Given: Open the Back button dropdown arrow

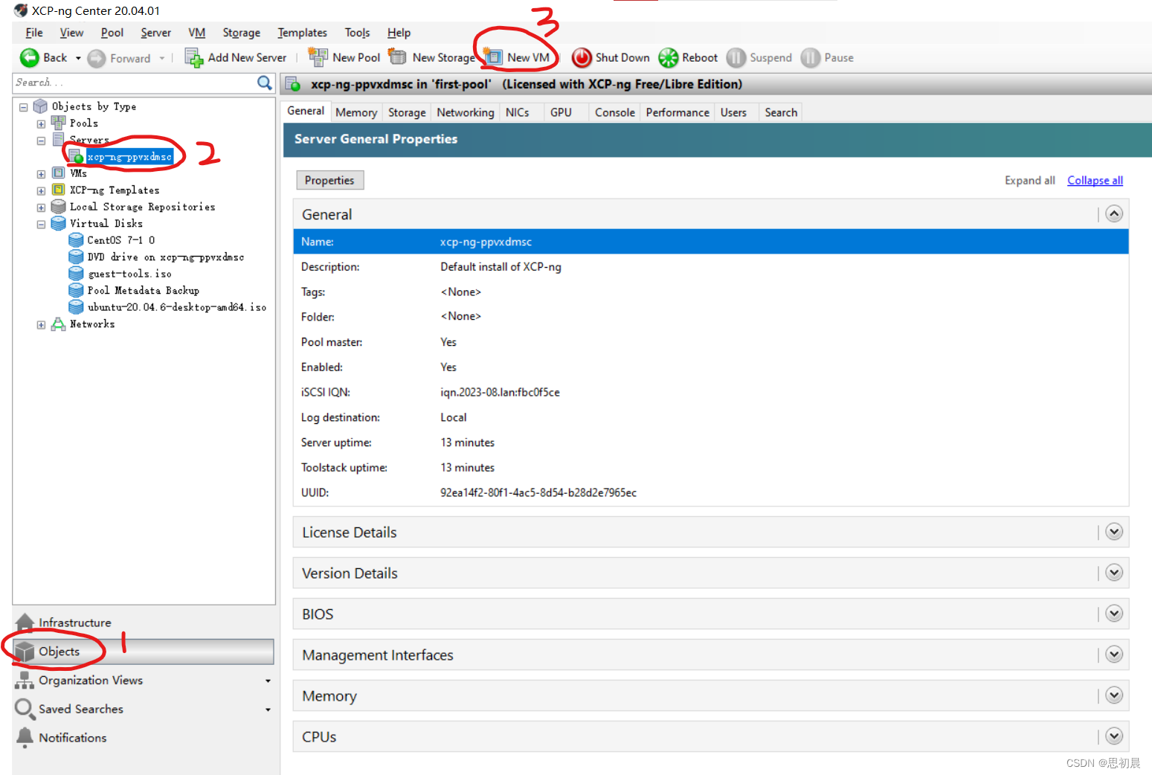Looking at the screenshot, I should 78,58.
